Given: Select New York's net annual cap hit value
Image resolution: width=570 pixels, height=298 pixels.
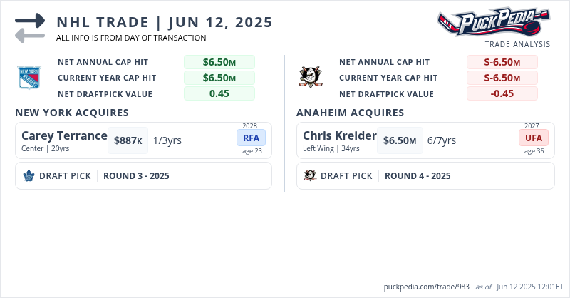Looking at the screenshot, I should pos(219,62).
